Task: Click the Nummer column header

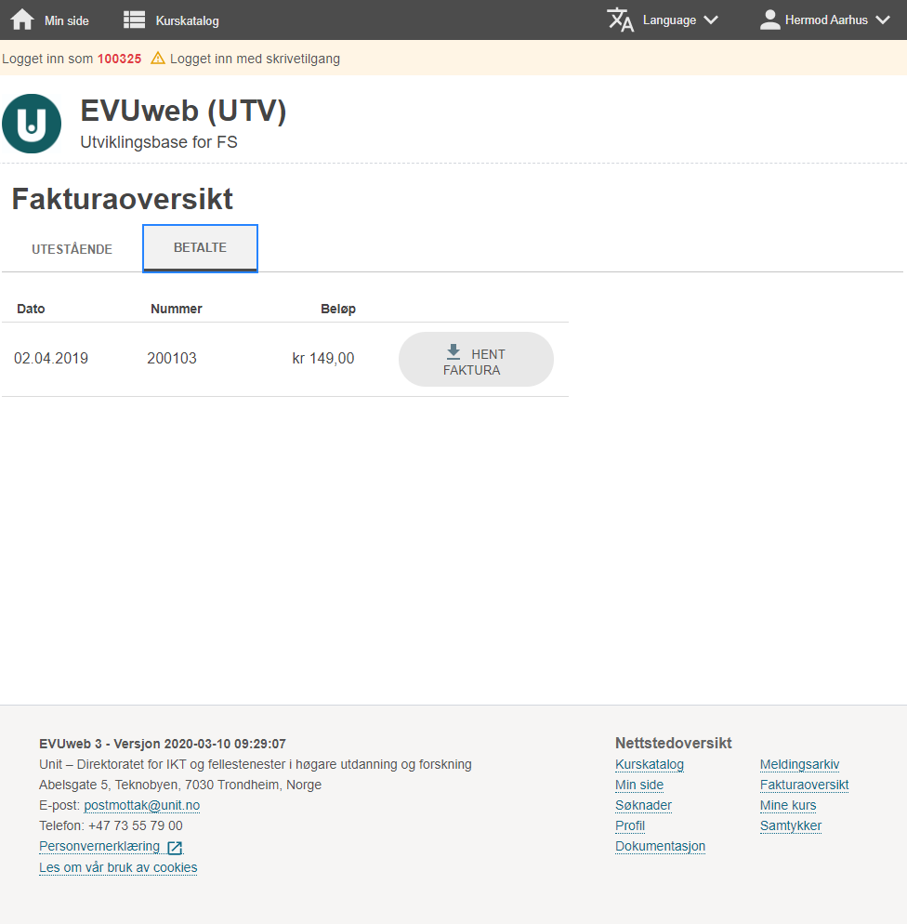Action: point(176,309)
